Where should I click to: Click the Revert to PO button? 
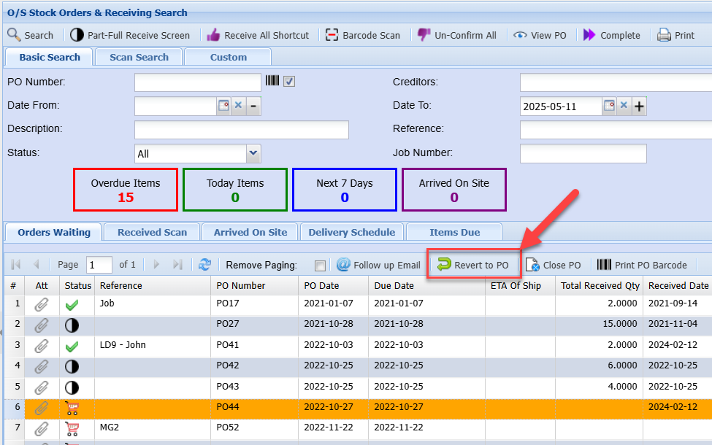click(x=473, y=265)
